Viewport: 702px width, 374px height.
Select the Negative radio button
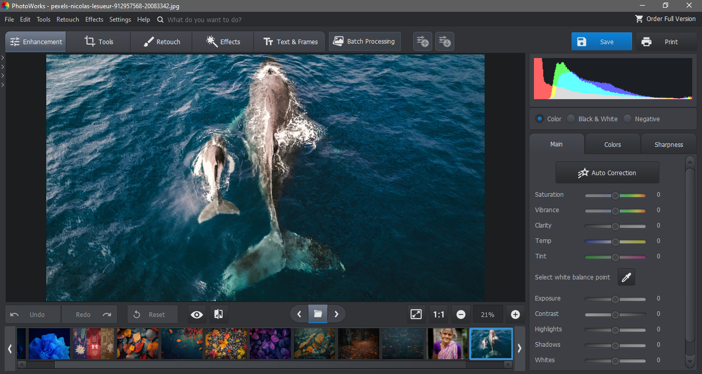tap(627, 119)
